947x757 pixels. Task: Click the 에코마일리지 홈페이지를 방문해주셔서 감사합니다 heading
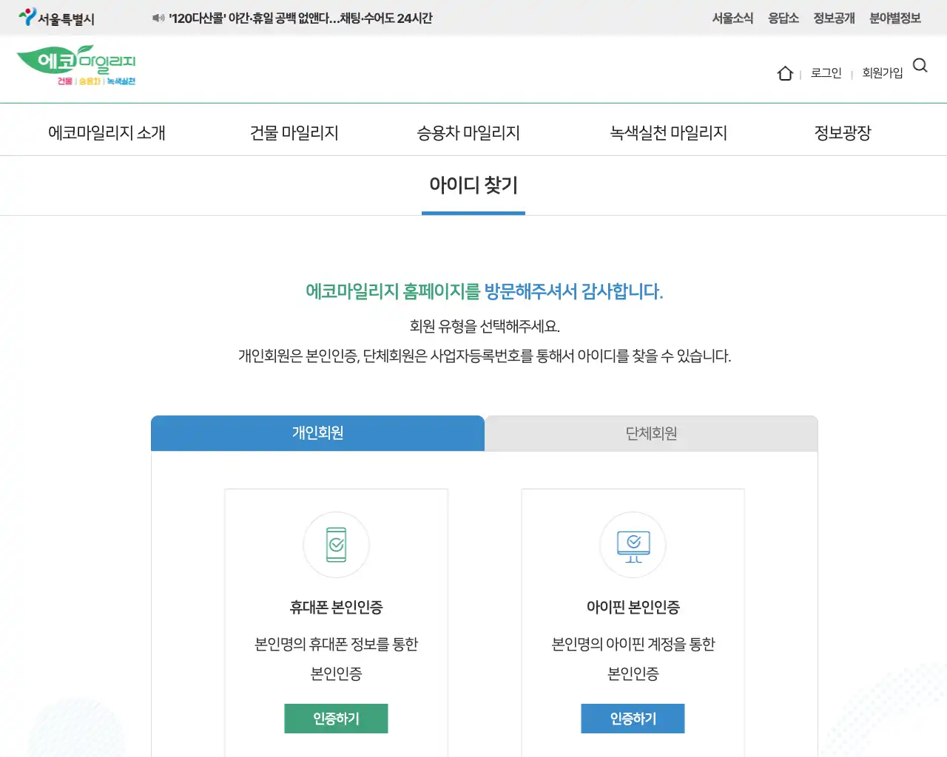pyautogui.click(x=485, y=291)
